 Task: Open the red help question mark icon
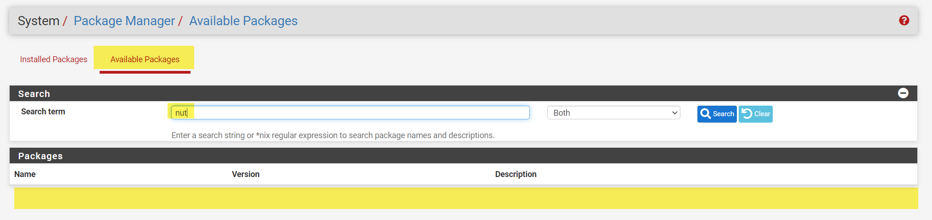[x=904, y=21]
